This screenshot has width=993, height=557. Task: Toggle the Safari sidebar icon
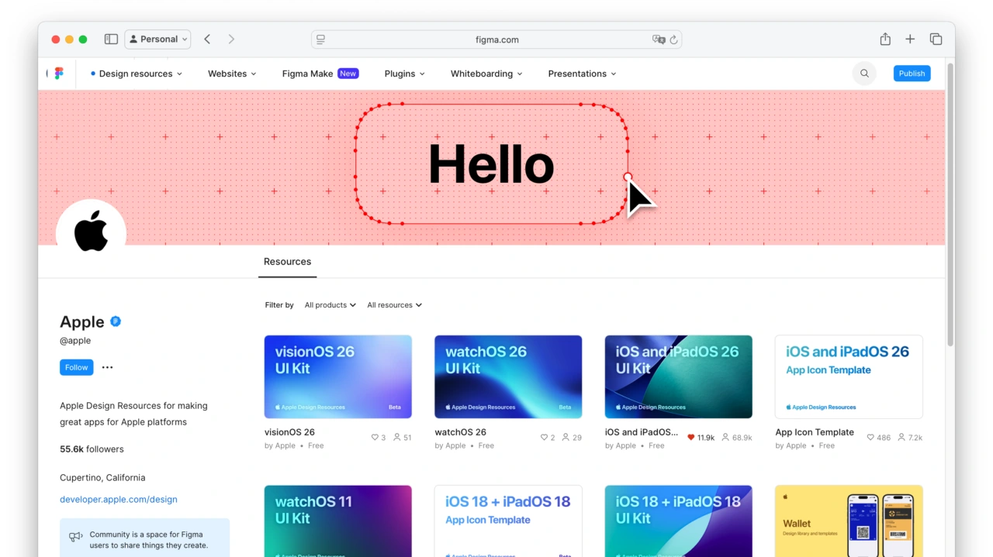point(111,39)
